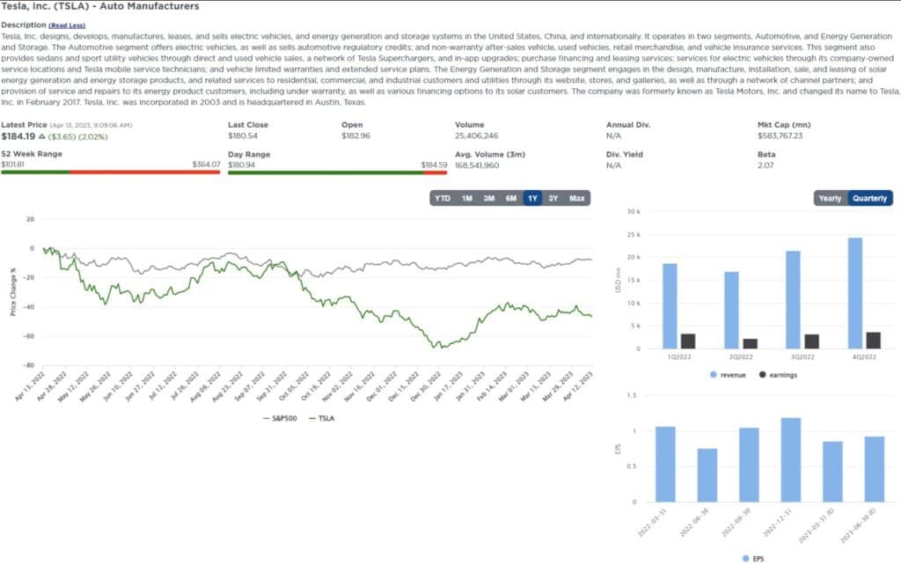Click the Price Change % axis title
This screenshot has height=565, width=901.
[x=12, y=292]
